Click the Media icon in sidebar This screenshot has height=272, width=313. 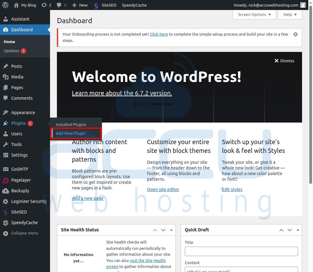tap(6, 77)
